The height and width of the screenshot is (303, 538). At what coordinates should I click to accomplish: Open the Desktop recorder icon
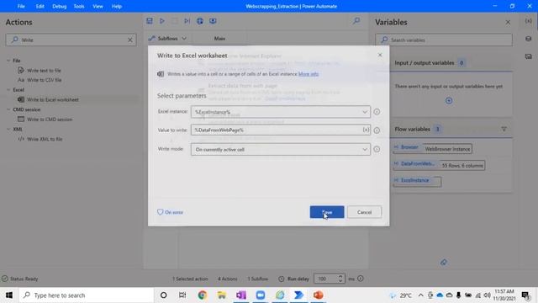pos(213,21)
